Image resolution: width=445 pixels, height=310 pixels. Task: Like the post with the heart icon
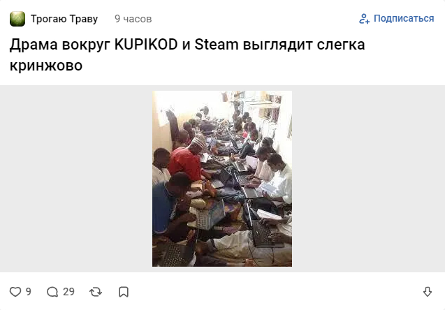click(x=15, y=292)
